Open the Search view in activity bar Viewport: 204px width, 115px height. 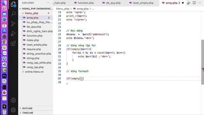(13, 14)
